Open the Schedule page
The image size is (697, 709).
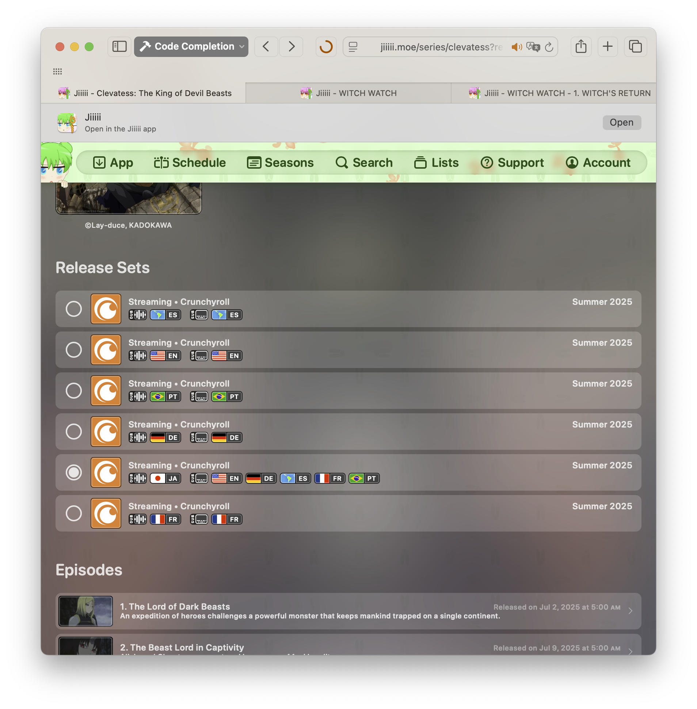[190, 163]
